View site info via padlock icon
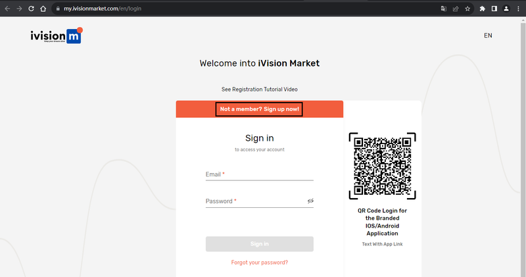The height and width of the screenshot is (277, 526). (58, 9)
